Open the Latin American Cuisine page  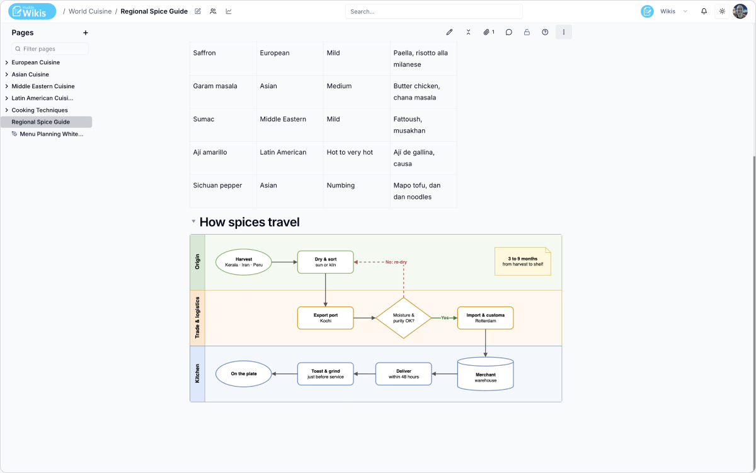click(x=42, y=98)
